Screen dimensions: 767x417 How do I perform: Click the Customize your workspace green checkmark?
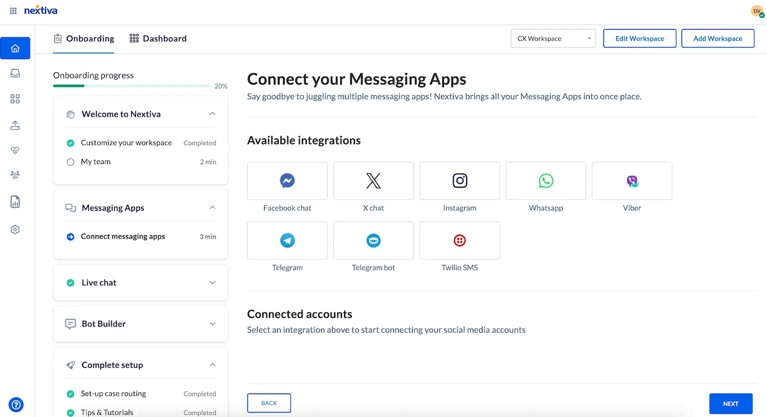click(70, 143)
